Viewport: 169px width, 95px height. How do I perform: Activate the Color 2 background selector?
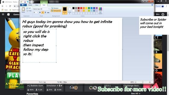tap(70, 11)
